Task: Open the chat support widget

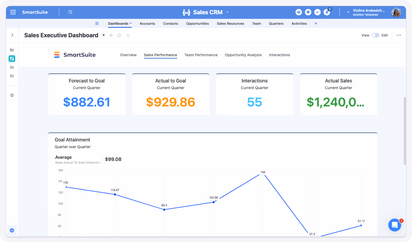Action: pyautogui.click(x=395, y=225)
